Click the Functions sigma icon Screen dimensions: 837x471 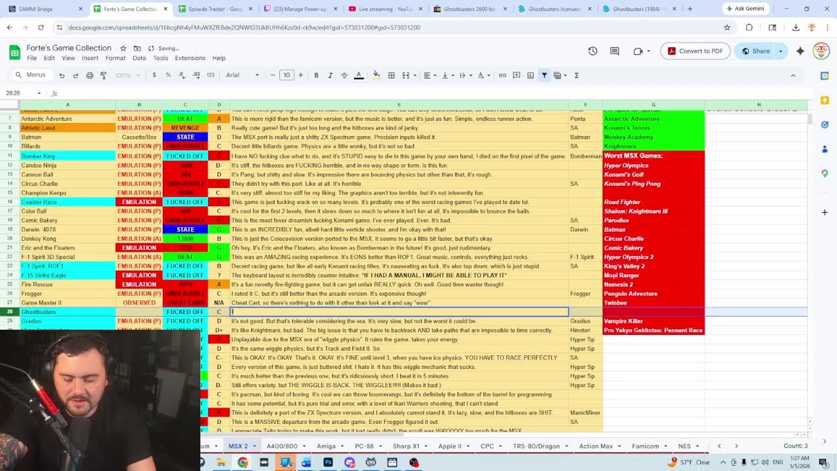click(577, 75)
